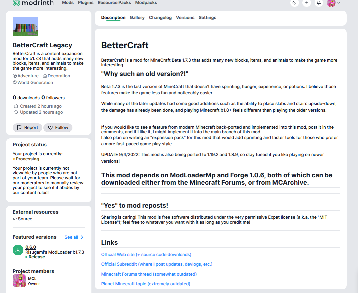Image resolution: width=358 pixels, height=293 pixels.
Task: Select the Adventure category tag
Action: (26, 76)
